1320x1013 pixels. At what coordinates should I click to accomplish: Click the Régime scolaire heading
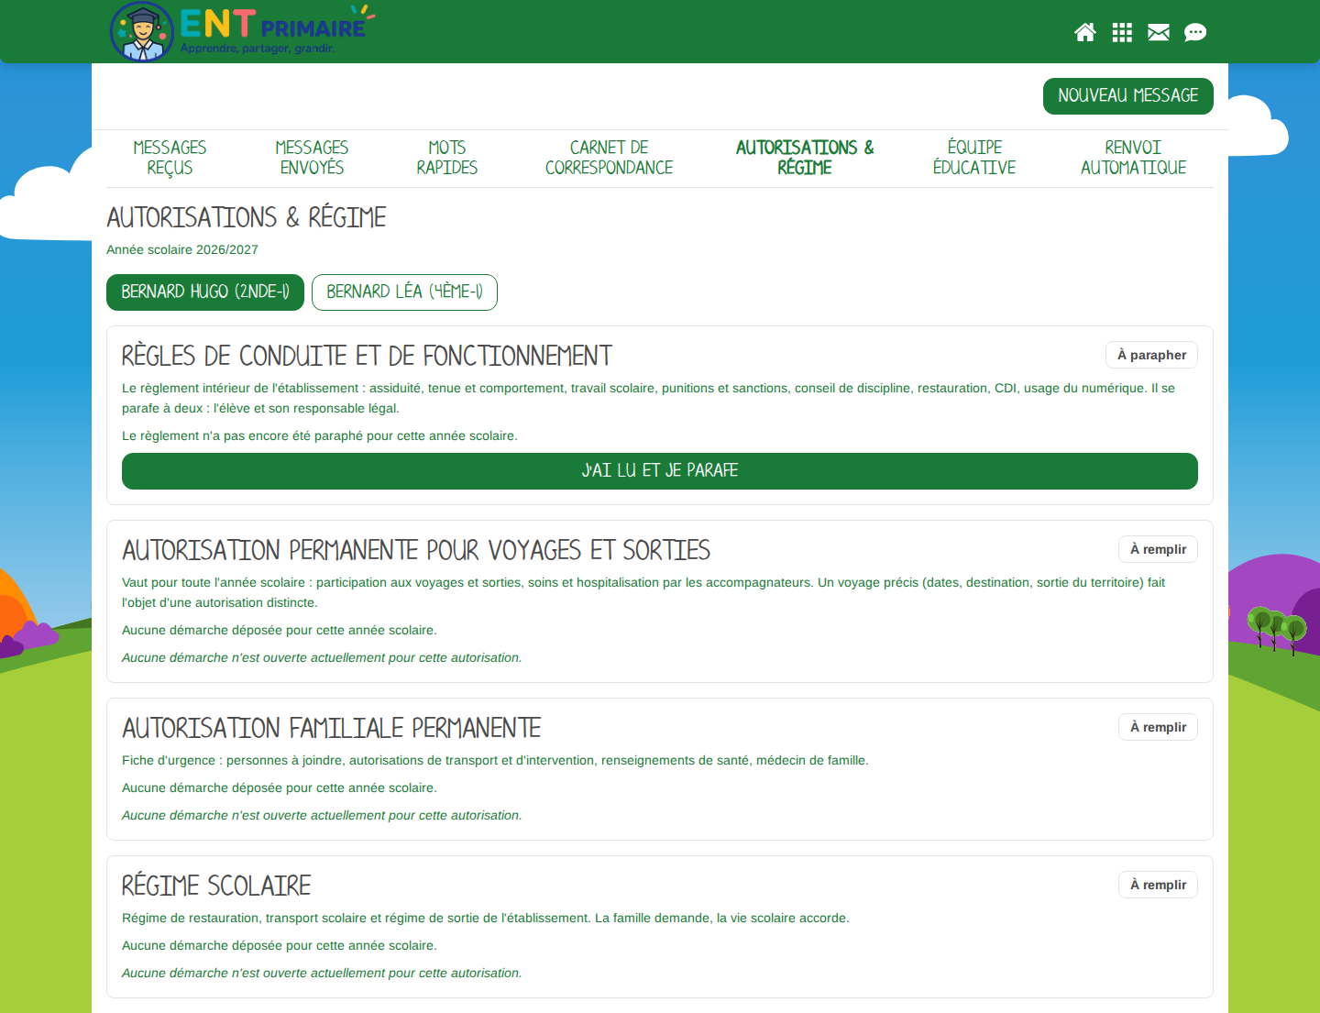tap(216, 886)
